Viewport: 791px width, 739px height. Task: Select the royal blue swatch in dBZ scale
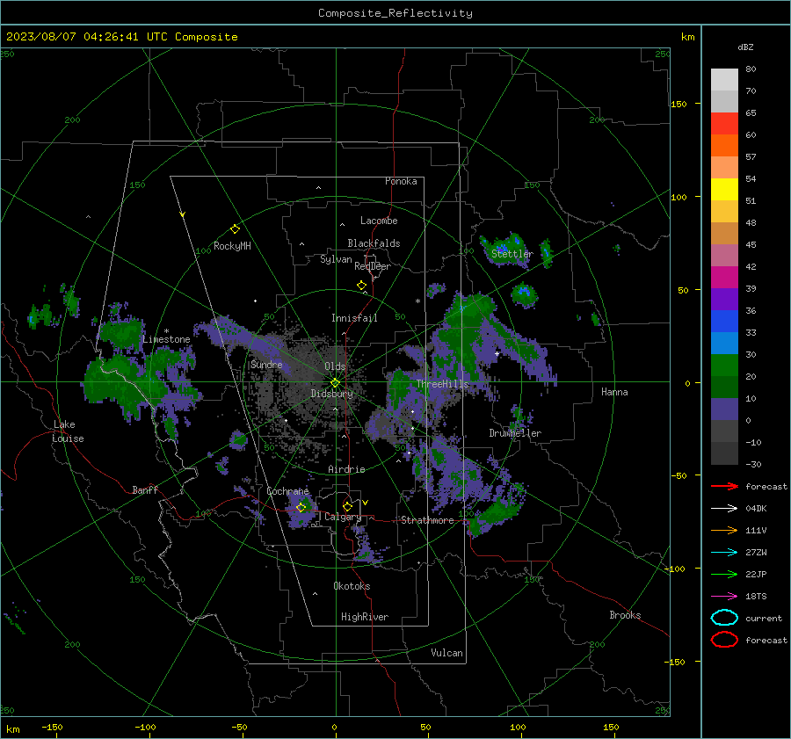click(724, 322)
